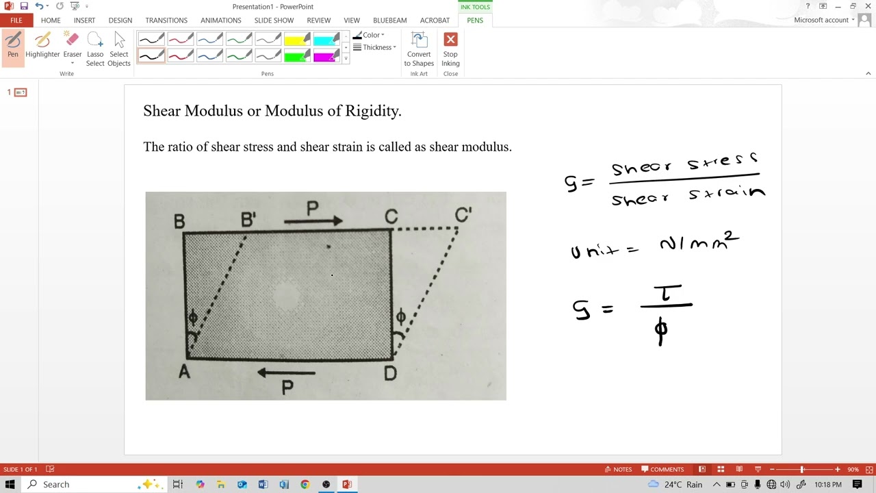Image resolution: width=876 pixels, height=493 pixels.
Task: Select PENS tab under Ink Tools
Action: pyautogui.click(x=475, y=21)
